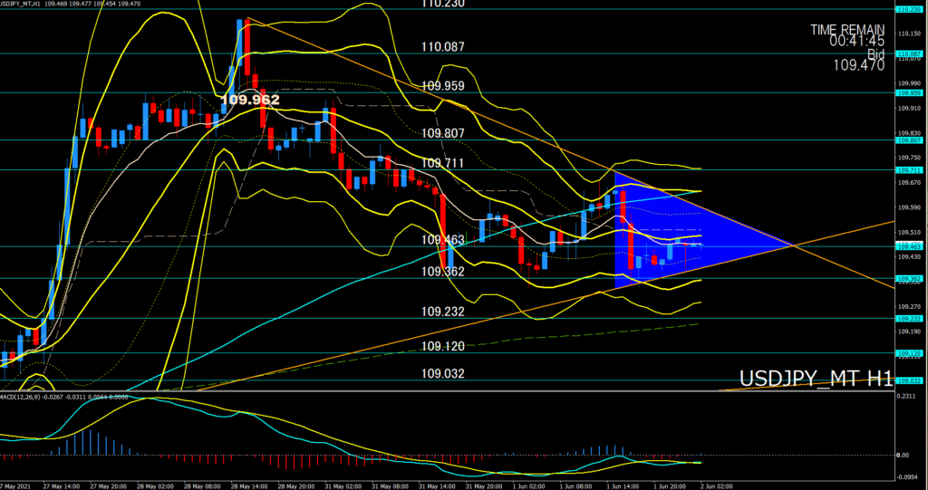Click the large 'USDJPY_MT H1' symbol label
Viewport: 928px width, 490px height.
(x=816, y=379)
